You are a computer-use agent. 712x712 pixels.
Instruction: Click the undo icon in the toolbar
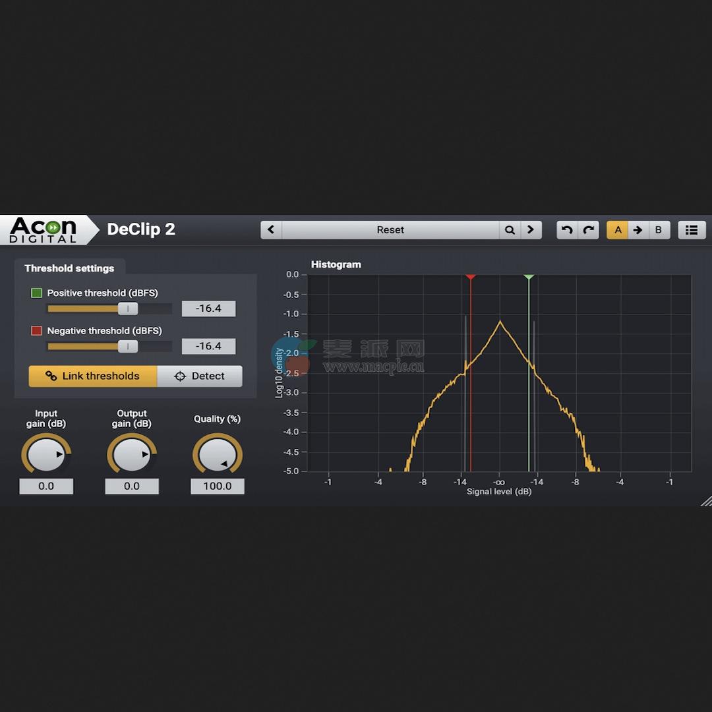[x=568, y=229]
